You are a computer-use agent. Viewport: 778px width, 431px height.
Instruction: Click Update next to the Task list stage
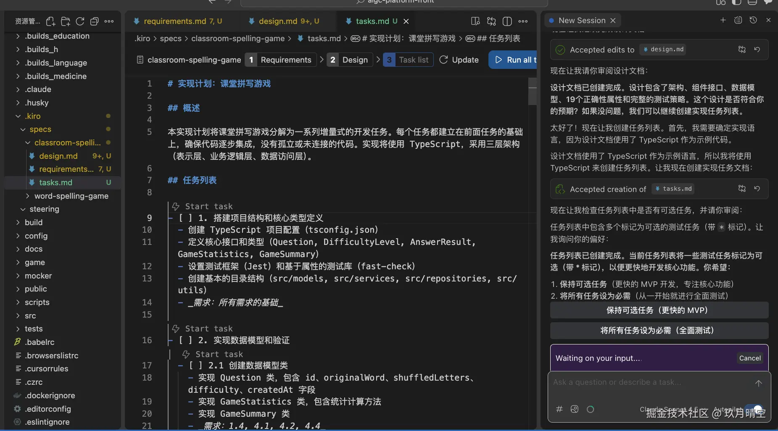coord(459,60)
